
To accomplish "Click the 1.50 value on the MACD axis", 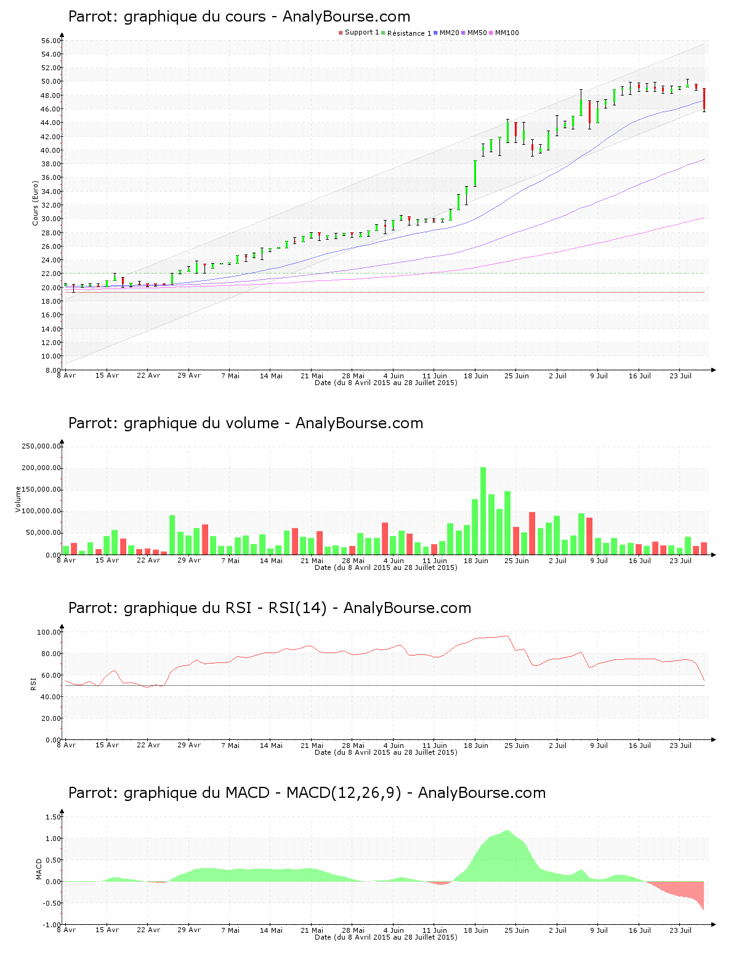I will click(x=53, y=817).
